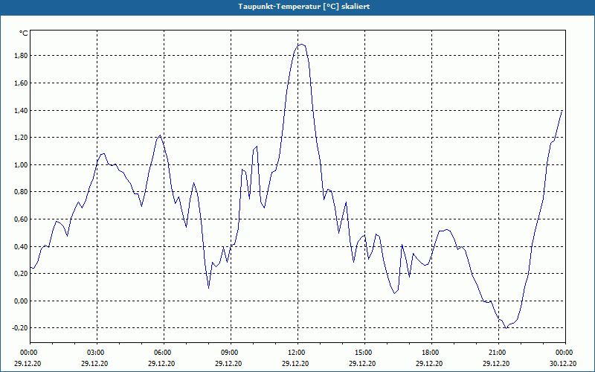
Task: Select the 1,60 y-axis value
Action: click(x=22, y=83)
